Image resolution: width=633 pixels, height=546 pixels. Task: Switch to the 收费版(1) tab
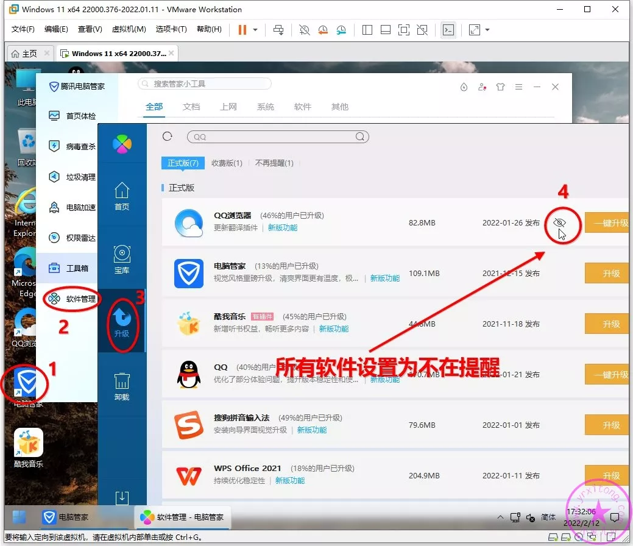click(x=227, y=163)
